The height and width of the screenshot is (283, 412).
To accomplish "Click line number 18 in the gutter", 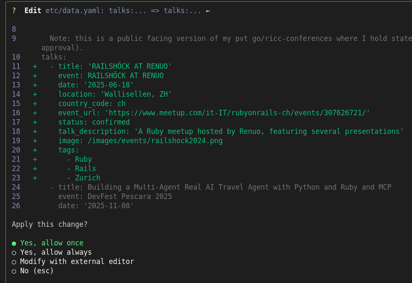I will 16,131.
